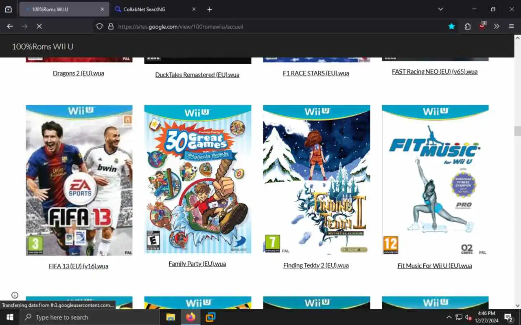Close the 100%Roms WII U tab
Image resolution: width=521 pixels, height=325 pixels.
102,9
